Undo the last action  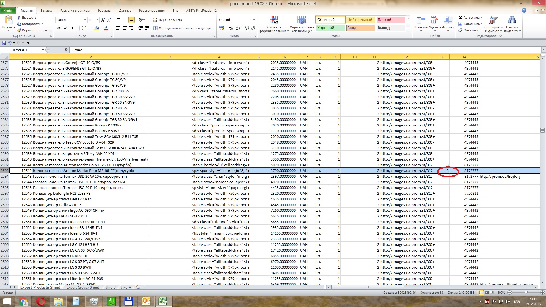click(x=10, y=43)
